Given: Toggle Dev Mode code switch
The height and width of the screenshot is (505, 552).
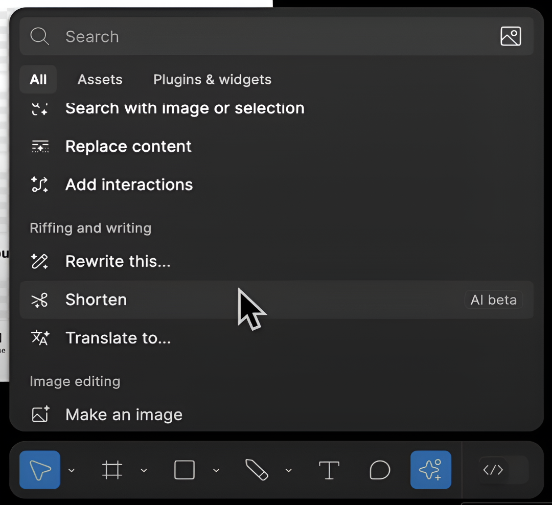Looking at the screenshot, I should coord(503,470).
